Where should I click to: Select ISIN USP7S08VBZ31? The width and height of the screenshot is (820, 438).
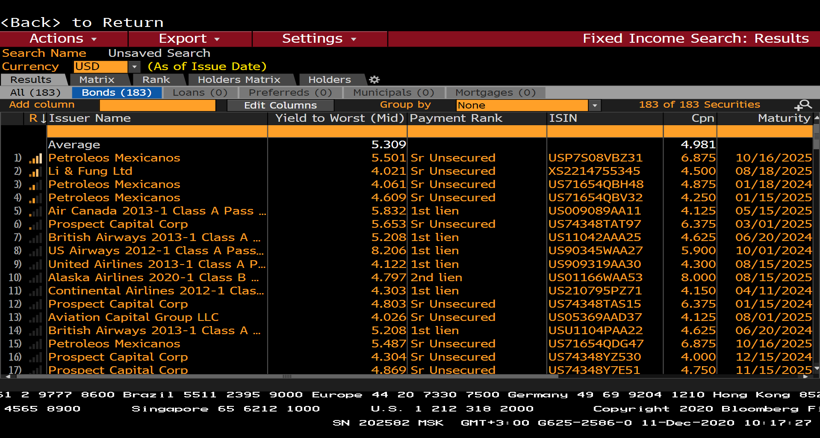coord(596,158)
